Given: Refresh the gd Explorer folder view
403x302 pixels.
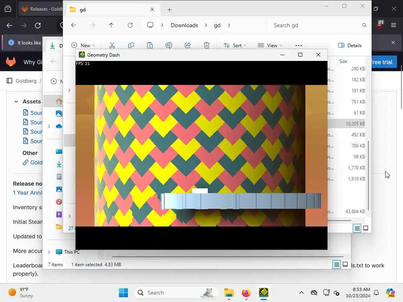Looking at the screenshot, I should tap(130, 25).
